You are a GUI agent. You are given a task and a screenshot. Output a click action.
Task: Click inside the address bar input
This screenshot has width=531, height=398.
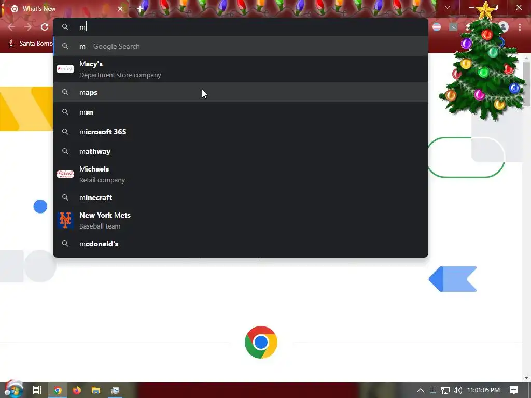tap(241, 27)
